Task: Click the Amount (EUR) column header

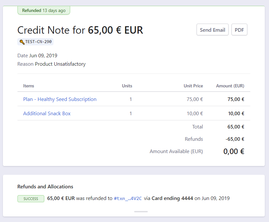Action: [x=230, y=86]
